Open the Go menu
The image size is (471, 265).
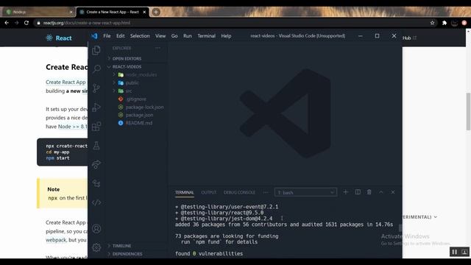174,36
